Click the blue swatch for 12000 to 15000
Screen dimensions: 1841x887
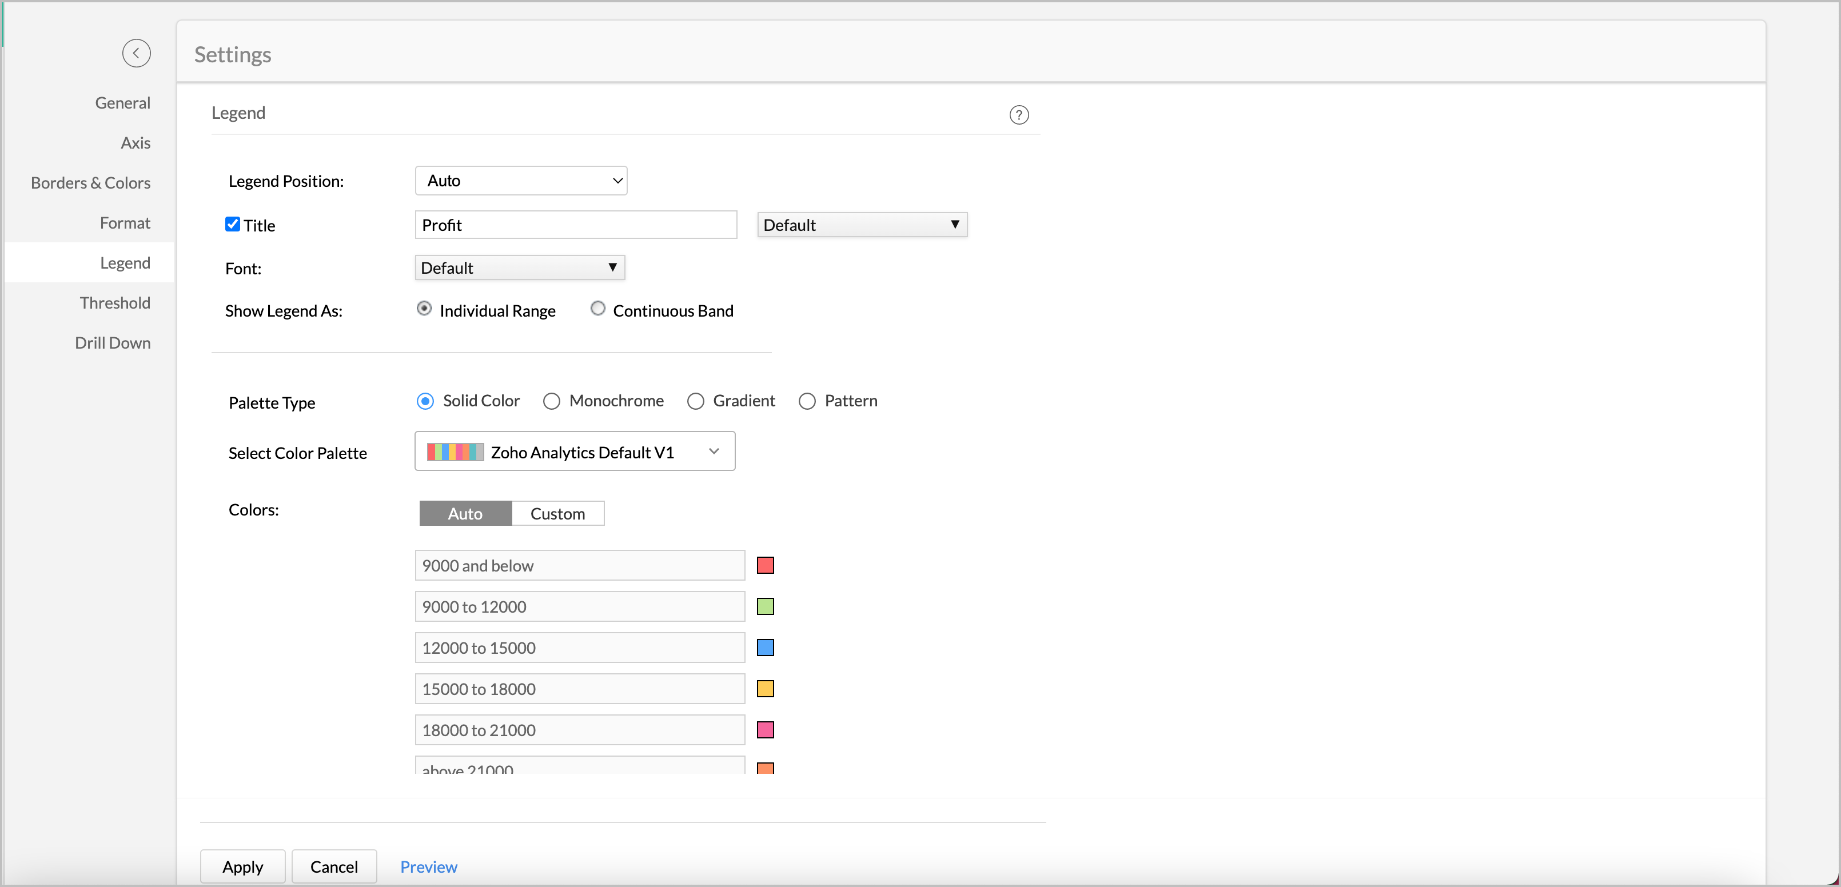point(765,648)
